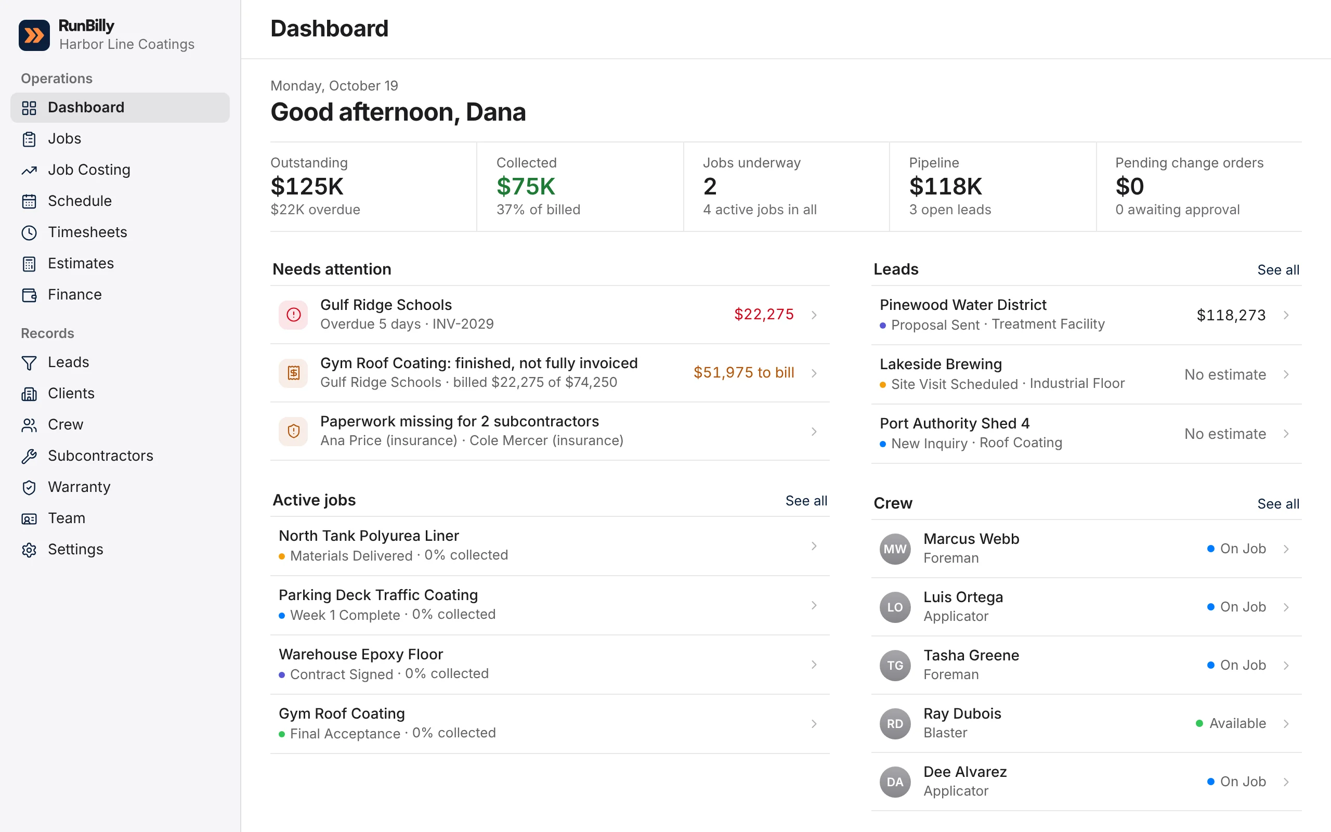
Task: Click See all next to Leads
Action: pos(1278,270)
